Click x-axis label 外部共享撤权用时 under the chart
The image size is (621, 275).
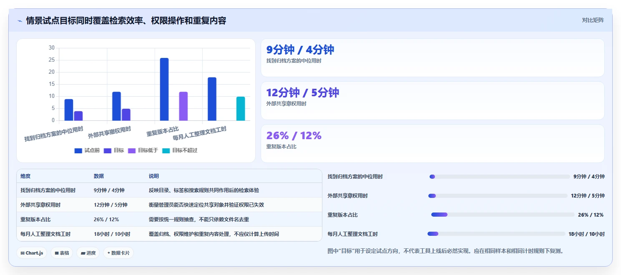click(109, 132)
